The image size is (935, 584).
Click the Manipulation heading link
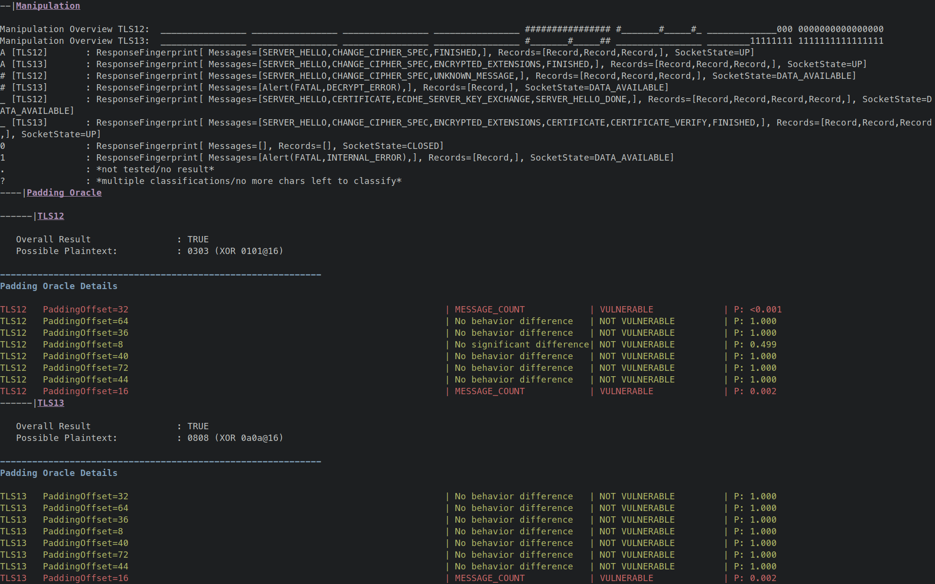click(x=48, y=6)
